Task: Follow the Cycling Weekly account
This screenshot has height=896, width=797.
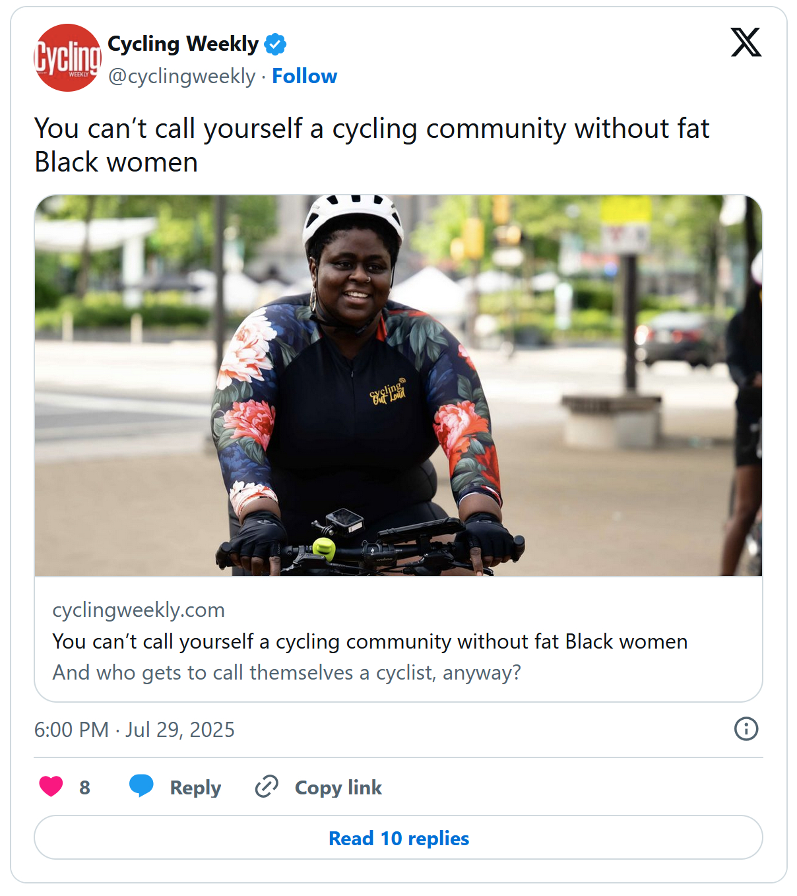Action: 304,77
